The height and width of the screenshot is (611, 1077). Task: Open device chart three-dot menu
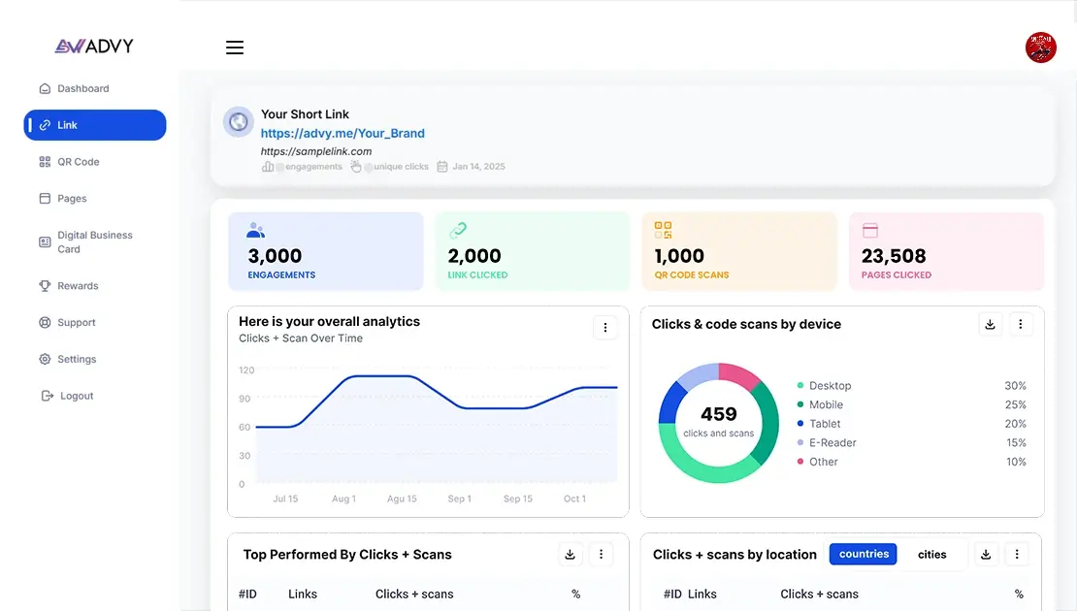point(1020,324)
